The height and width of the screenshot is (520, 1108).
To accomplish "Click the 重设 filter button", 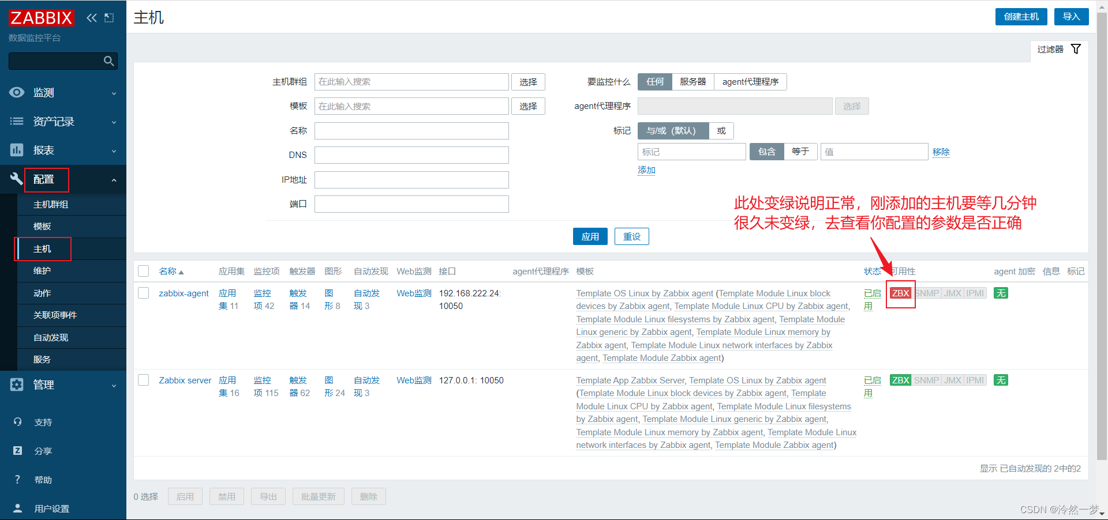I will [x=632, y=236].
